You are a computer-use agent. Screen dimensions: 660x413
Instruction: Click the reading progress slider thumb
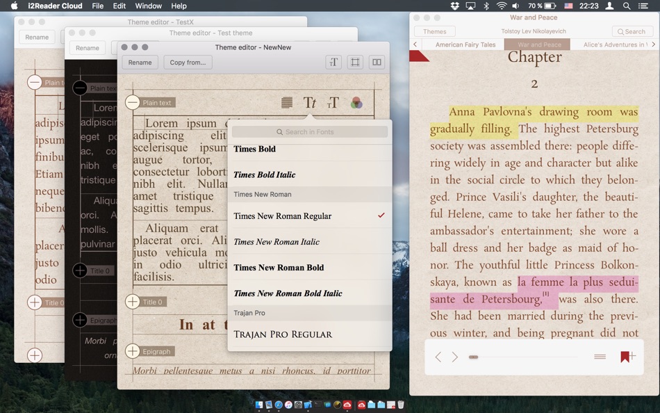click(473, 357)
